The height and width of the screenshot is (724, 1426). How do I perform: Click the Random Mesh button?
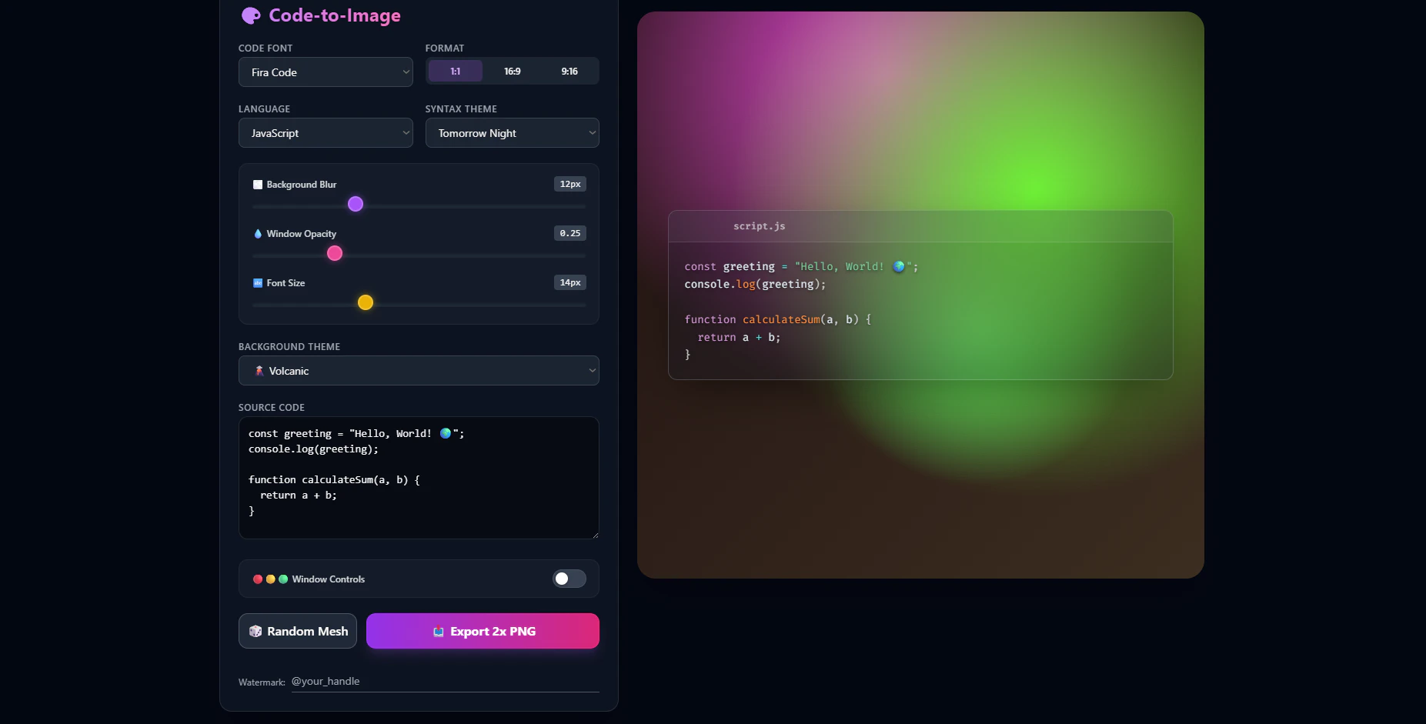pos(297,630)
